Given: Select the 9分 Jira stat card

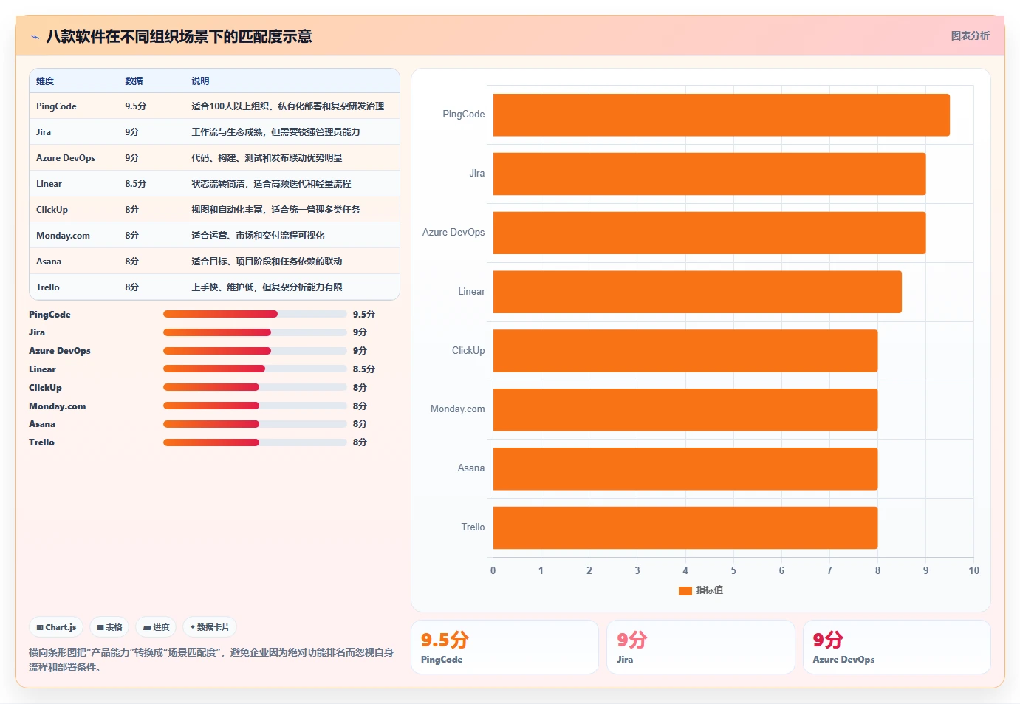Looking at the screenshot, I should pyautogui.click(x=701, y=647).
